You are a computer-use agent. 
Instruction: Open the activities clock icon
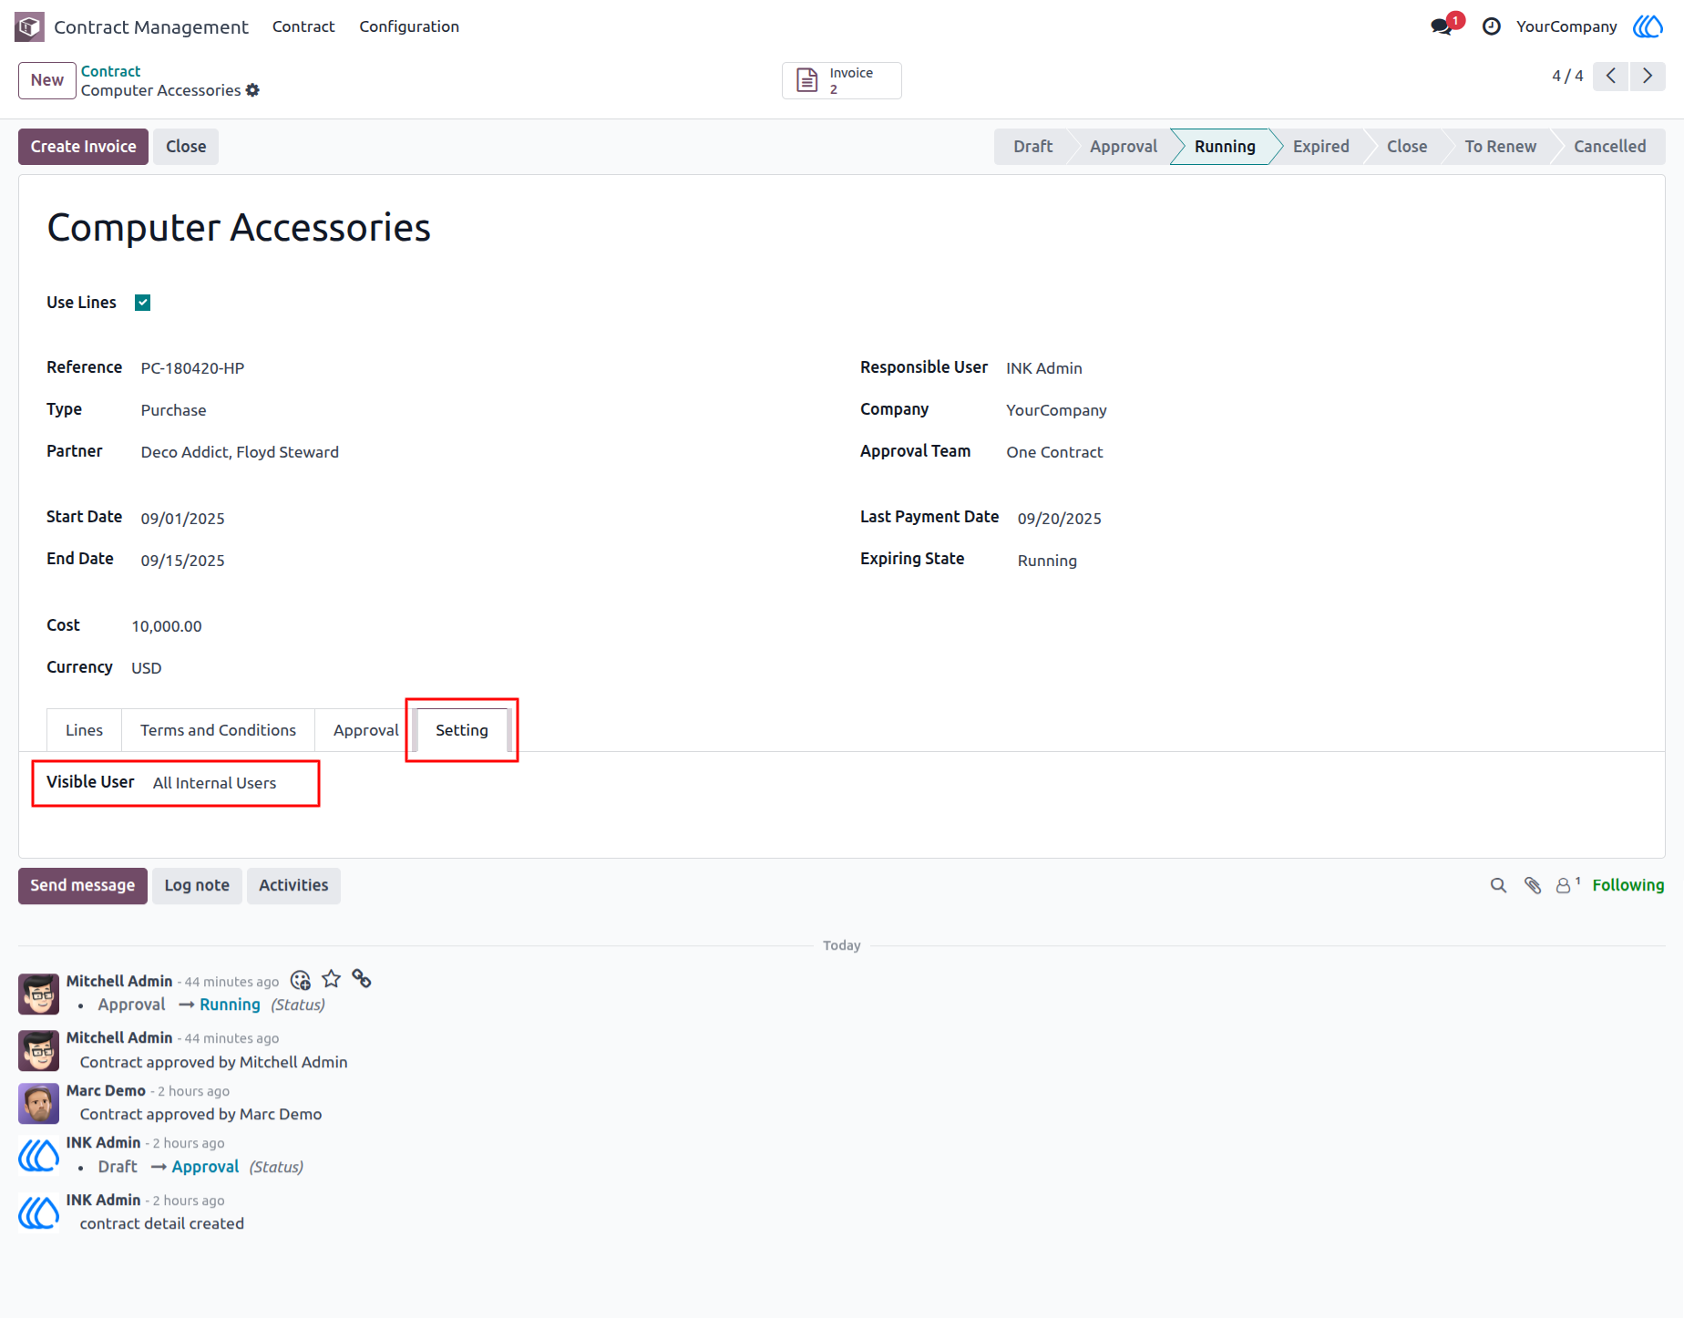click(x=1491, y=26)
